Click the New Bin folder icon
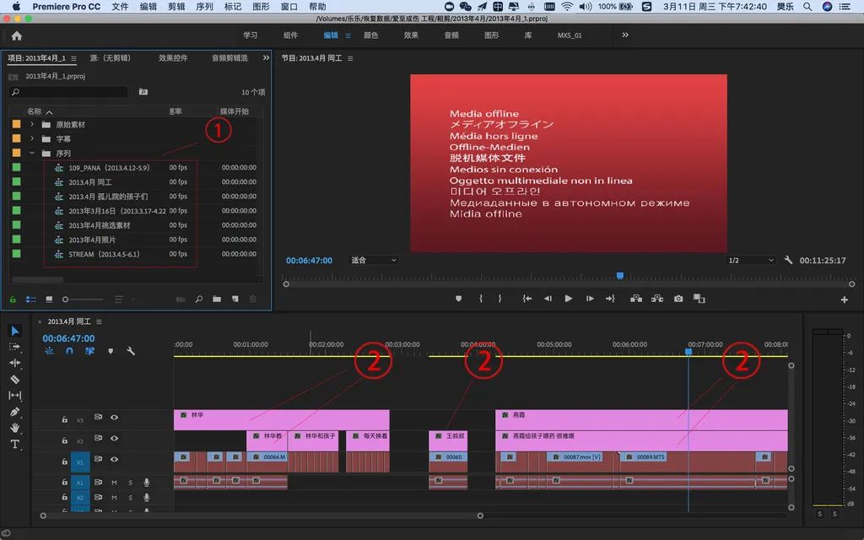 tap(217, 299)
